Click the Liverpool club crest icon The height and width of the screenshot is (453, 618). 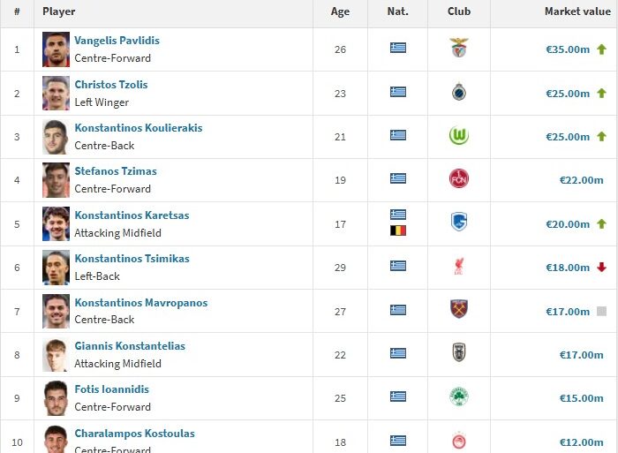point(458,267)
